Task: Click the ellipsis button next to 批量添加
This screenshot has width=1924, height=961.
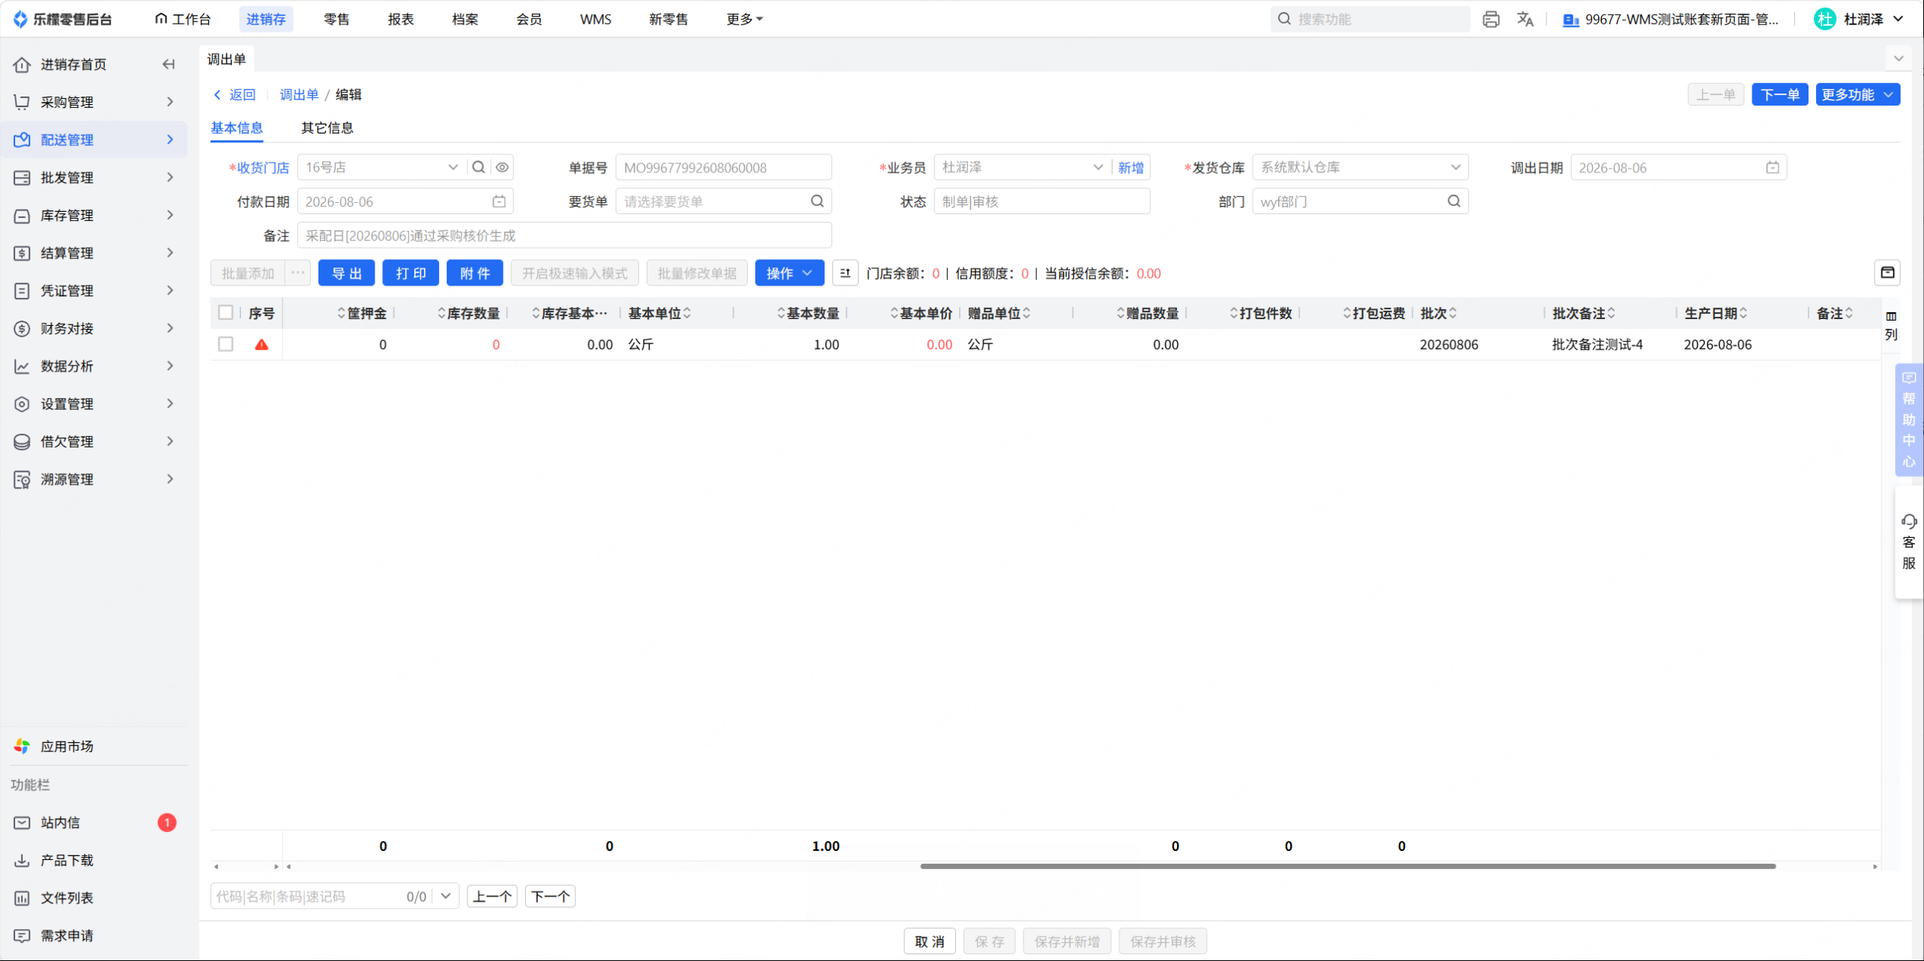Action: (x=298, y=273)
